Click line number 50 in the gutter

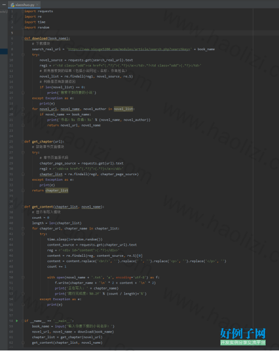point(11,277)
